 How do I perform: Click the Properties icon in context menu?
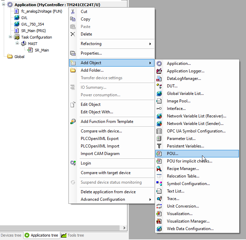[x=73, y=53]
